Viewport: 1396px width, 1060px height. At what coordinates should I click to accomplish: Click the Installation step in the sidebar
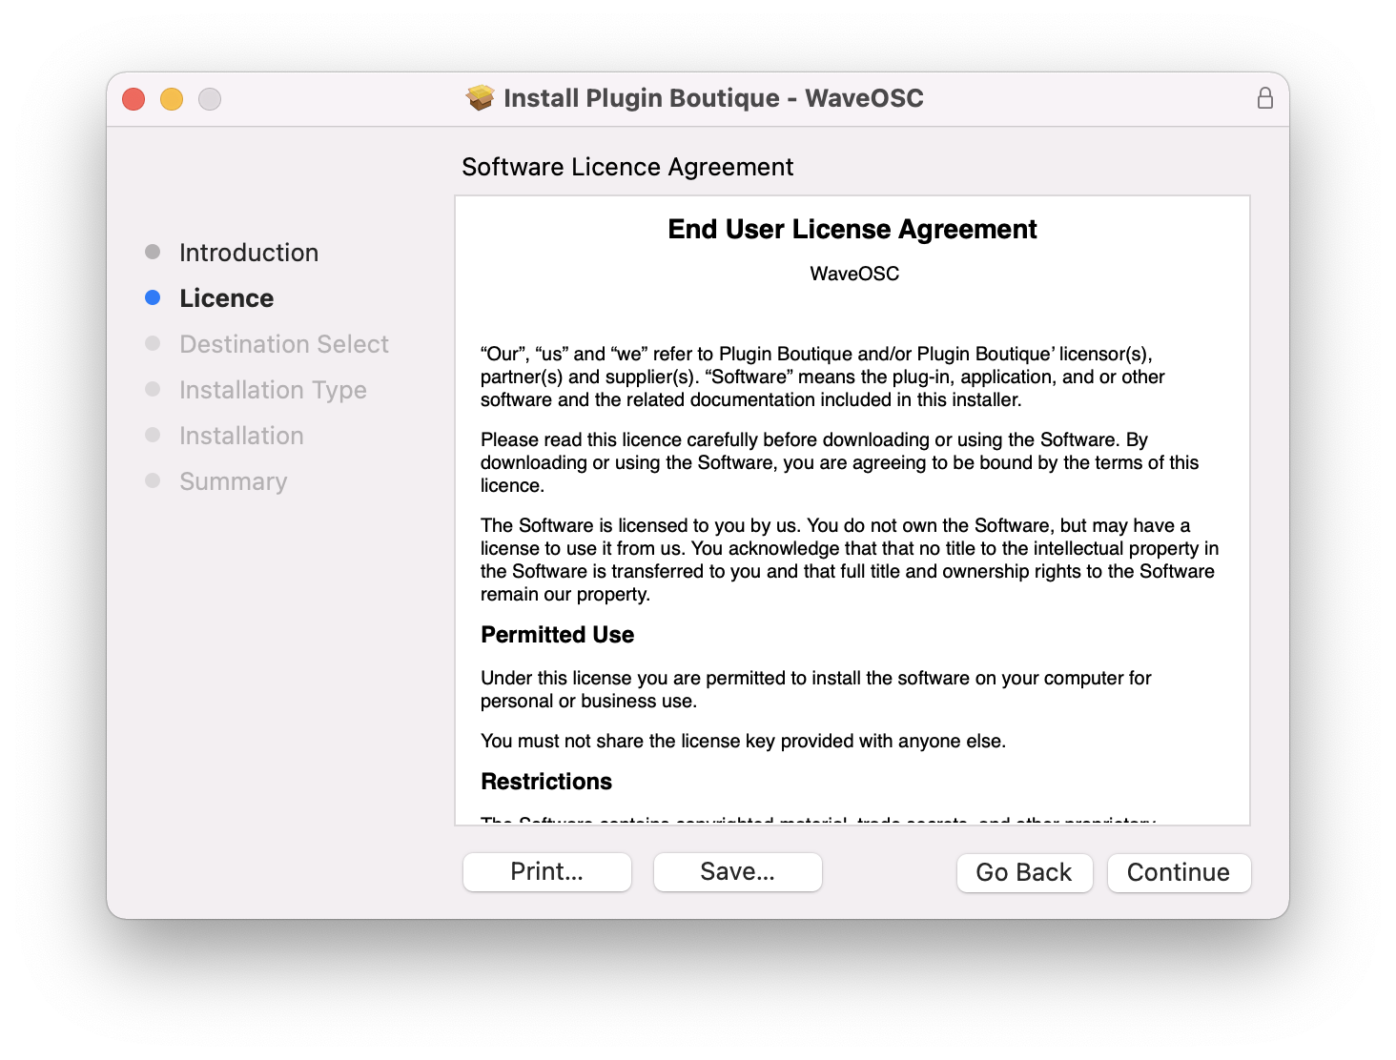coord(241,436)
